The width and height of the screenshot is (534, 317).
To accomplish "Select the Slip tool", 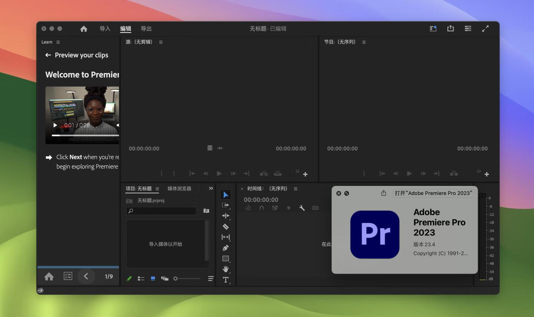I will 225,237.
